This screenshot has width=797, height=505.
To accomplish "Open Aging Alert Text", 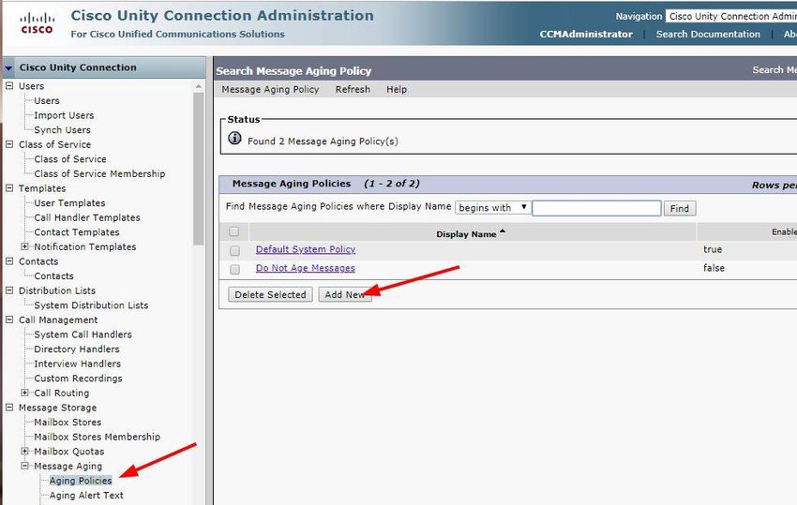I will tap(86, 496).
